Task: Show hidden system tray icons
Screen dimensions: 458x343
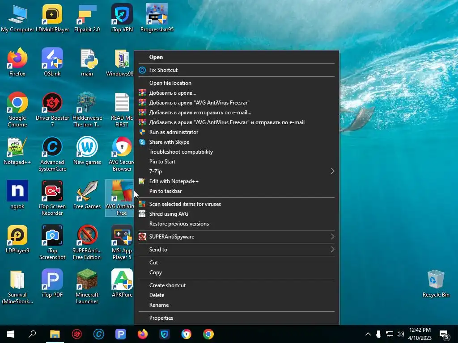Action: click(368, 334)
